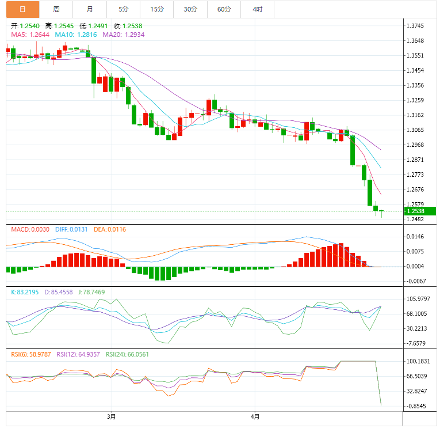This screenshot has width=440, height=432.
Task: Click the MA20: 1.2934 label
Action: 124,35
